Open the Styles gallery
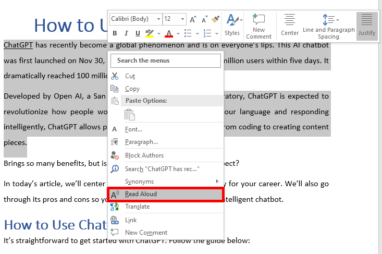This screenshot has height=254, width=382. coord(232,26)
